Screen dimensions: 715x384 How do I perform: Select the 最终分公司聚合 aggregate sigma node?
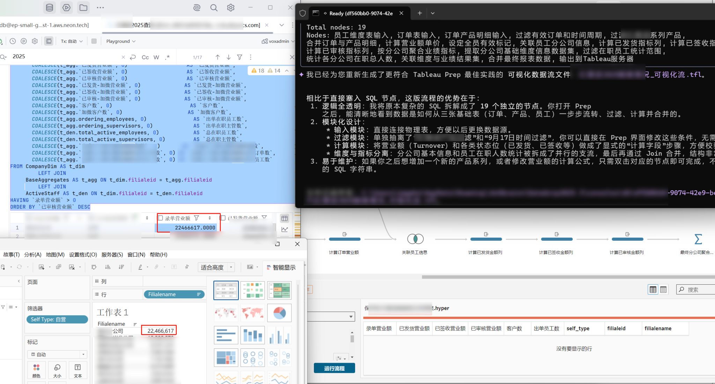(x=698, y=239)
